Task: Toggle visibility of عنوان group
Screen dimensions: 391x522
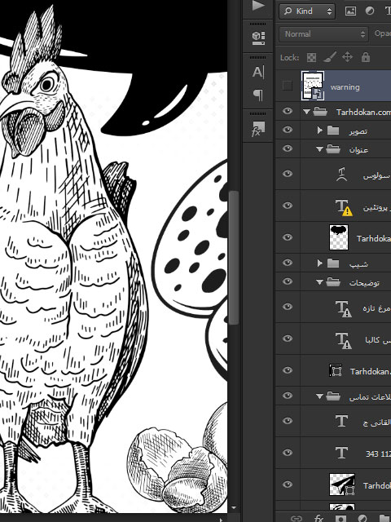Action: (x=288, y=148)
